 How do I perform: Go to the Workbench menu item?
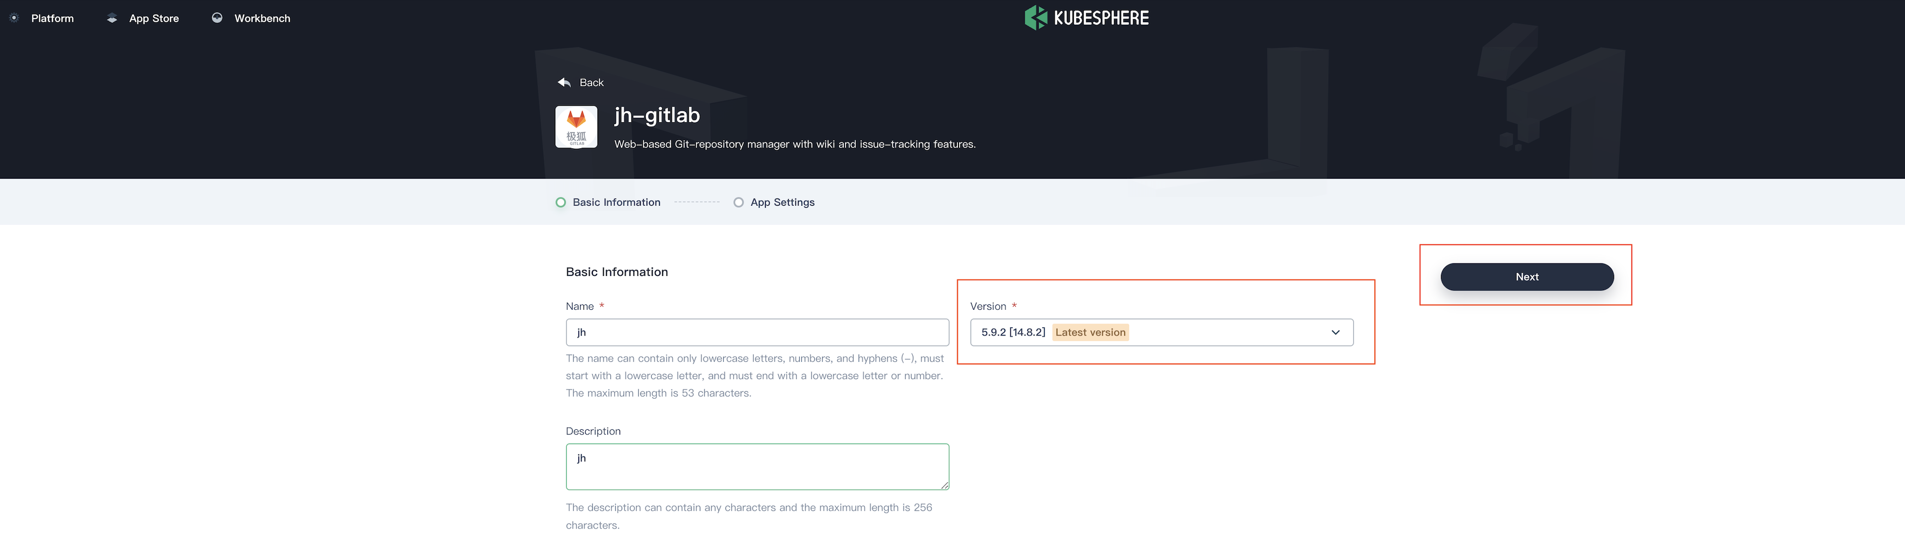(x=263, y=19)
